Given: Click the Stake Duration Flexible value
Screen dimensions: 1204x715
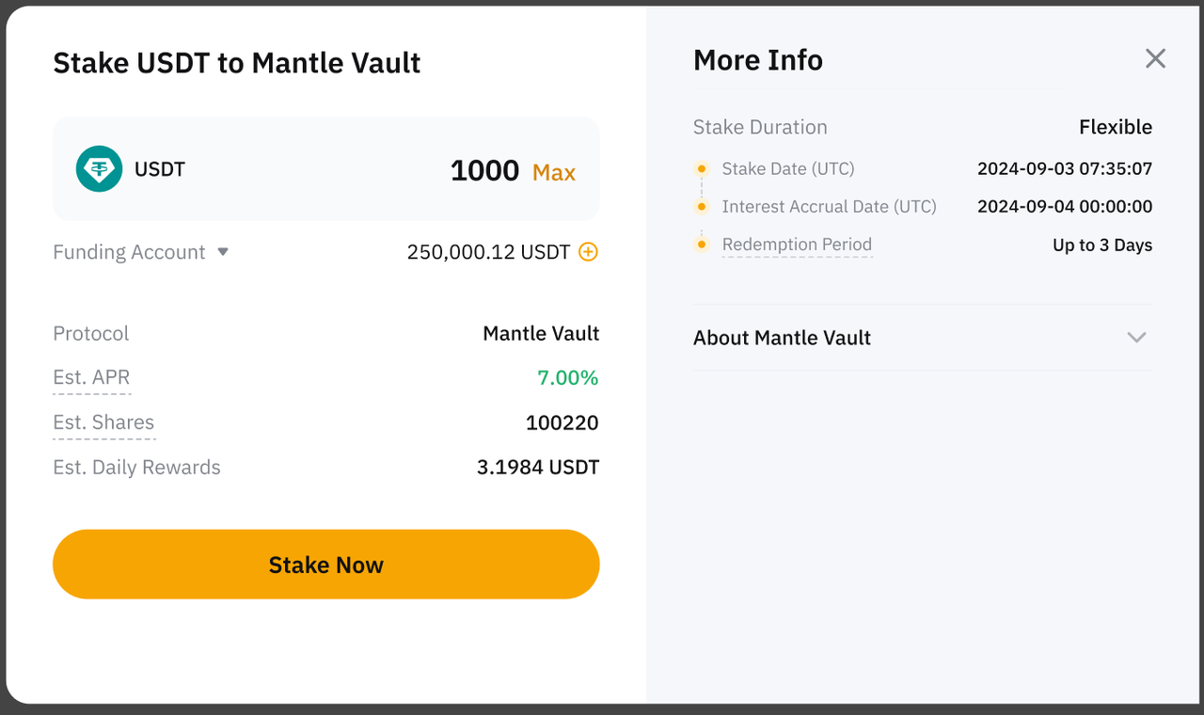Looking at the screenshot, I should click(x=1116, y=126).
